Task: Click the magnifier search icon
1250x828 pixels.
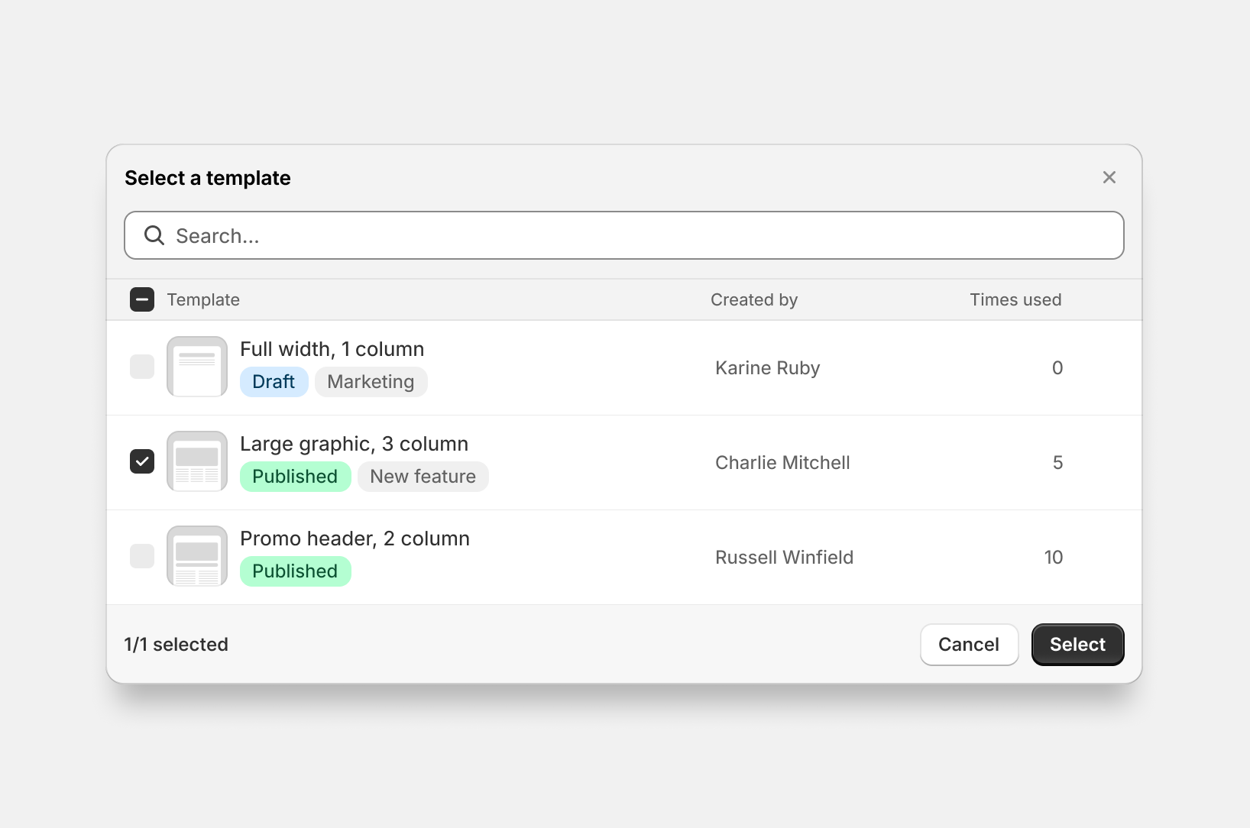Action: [154, 235]
